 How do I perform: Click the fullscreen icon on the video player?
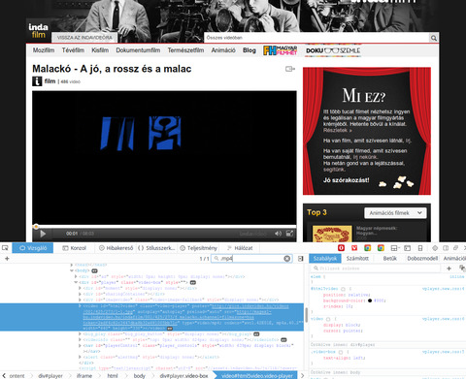tap(289, 234)
